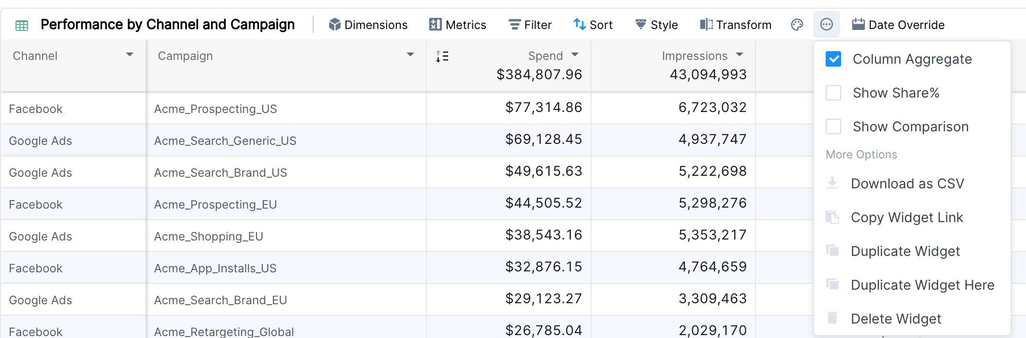Viewport: 1026px width, 338px height.
Task: Open the Style settings
Action: point(656,25)
